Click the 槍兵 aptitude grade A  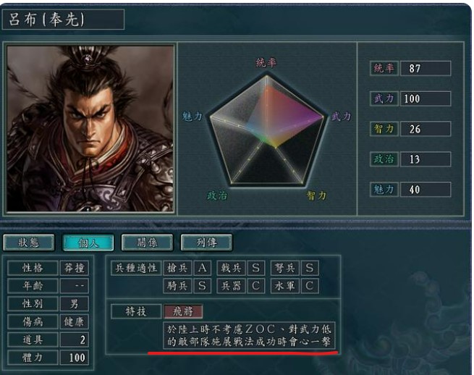(202, 268)
